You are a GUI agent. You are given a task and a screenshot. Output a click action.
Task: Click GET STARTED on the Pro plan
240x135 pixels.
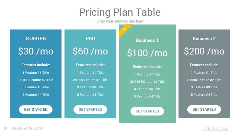tap(90, 109)
